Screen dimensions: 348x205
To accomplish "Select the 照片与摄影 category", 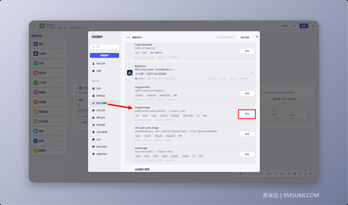I will coord(104,103).
